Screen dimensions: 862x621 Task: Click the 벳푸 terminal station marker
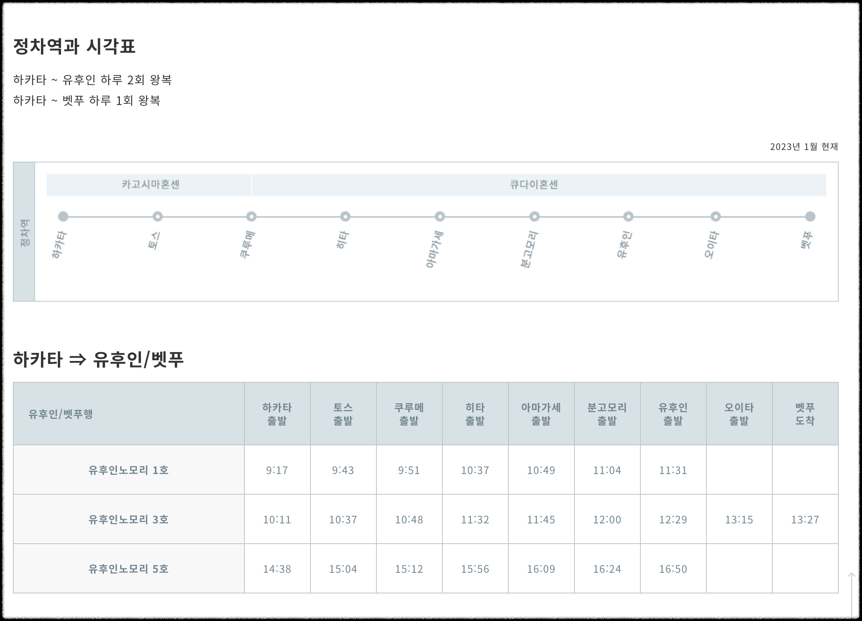coord(810,216)
